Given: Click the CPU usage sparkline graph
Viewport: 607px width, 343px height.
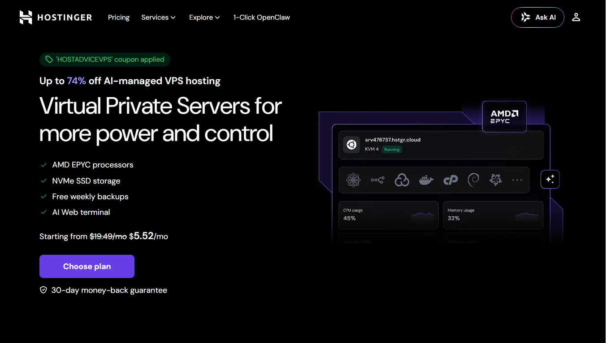Looking at the screenshot, I should tap(422, 216).
